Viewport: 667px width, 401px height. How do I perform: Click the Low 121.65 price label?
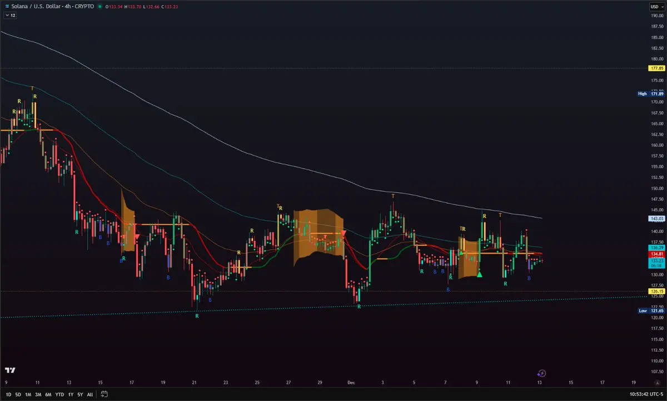pos(651,311)
